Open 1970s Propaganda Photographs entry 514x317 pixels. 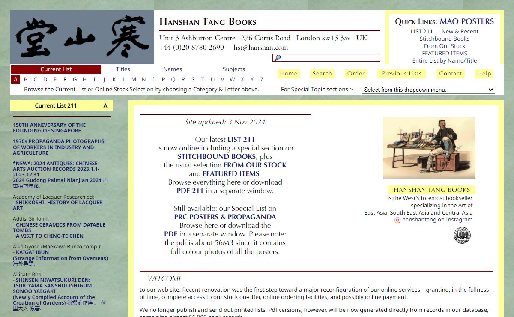pyautogui.click(x=59, y=147)
